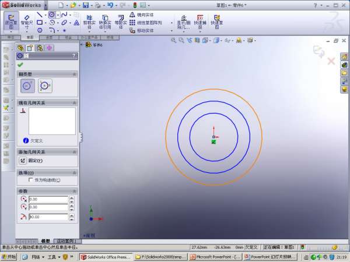Click Linear Sketch Pattern (线性草图阵列)
The width and height of the screenshot is (350, 262).
click(145, 23)
